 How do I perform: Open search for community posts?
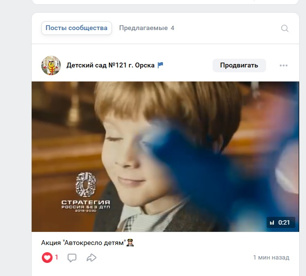click(285, 28)
